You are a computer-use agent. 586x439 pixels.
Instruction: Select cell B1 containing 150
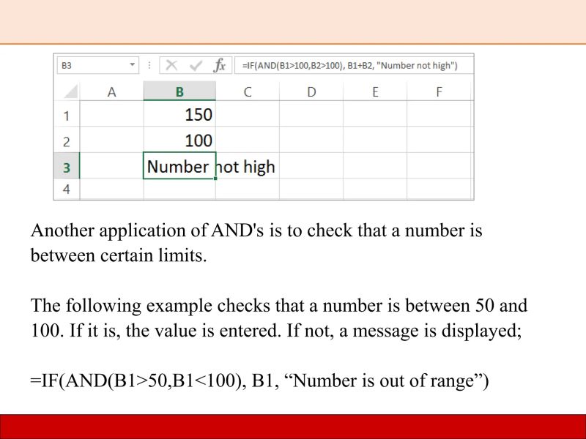pos(179,115)
